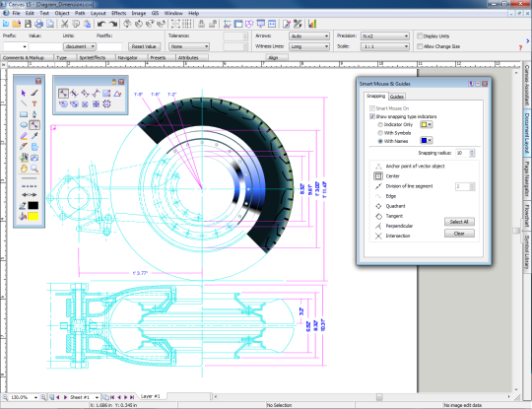Open the Navigator docked palette tab
The image size is (532, 409).
pyautogui.click(x=127, y=58)
